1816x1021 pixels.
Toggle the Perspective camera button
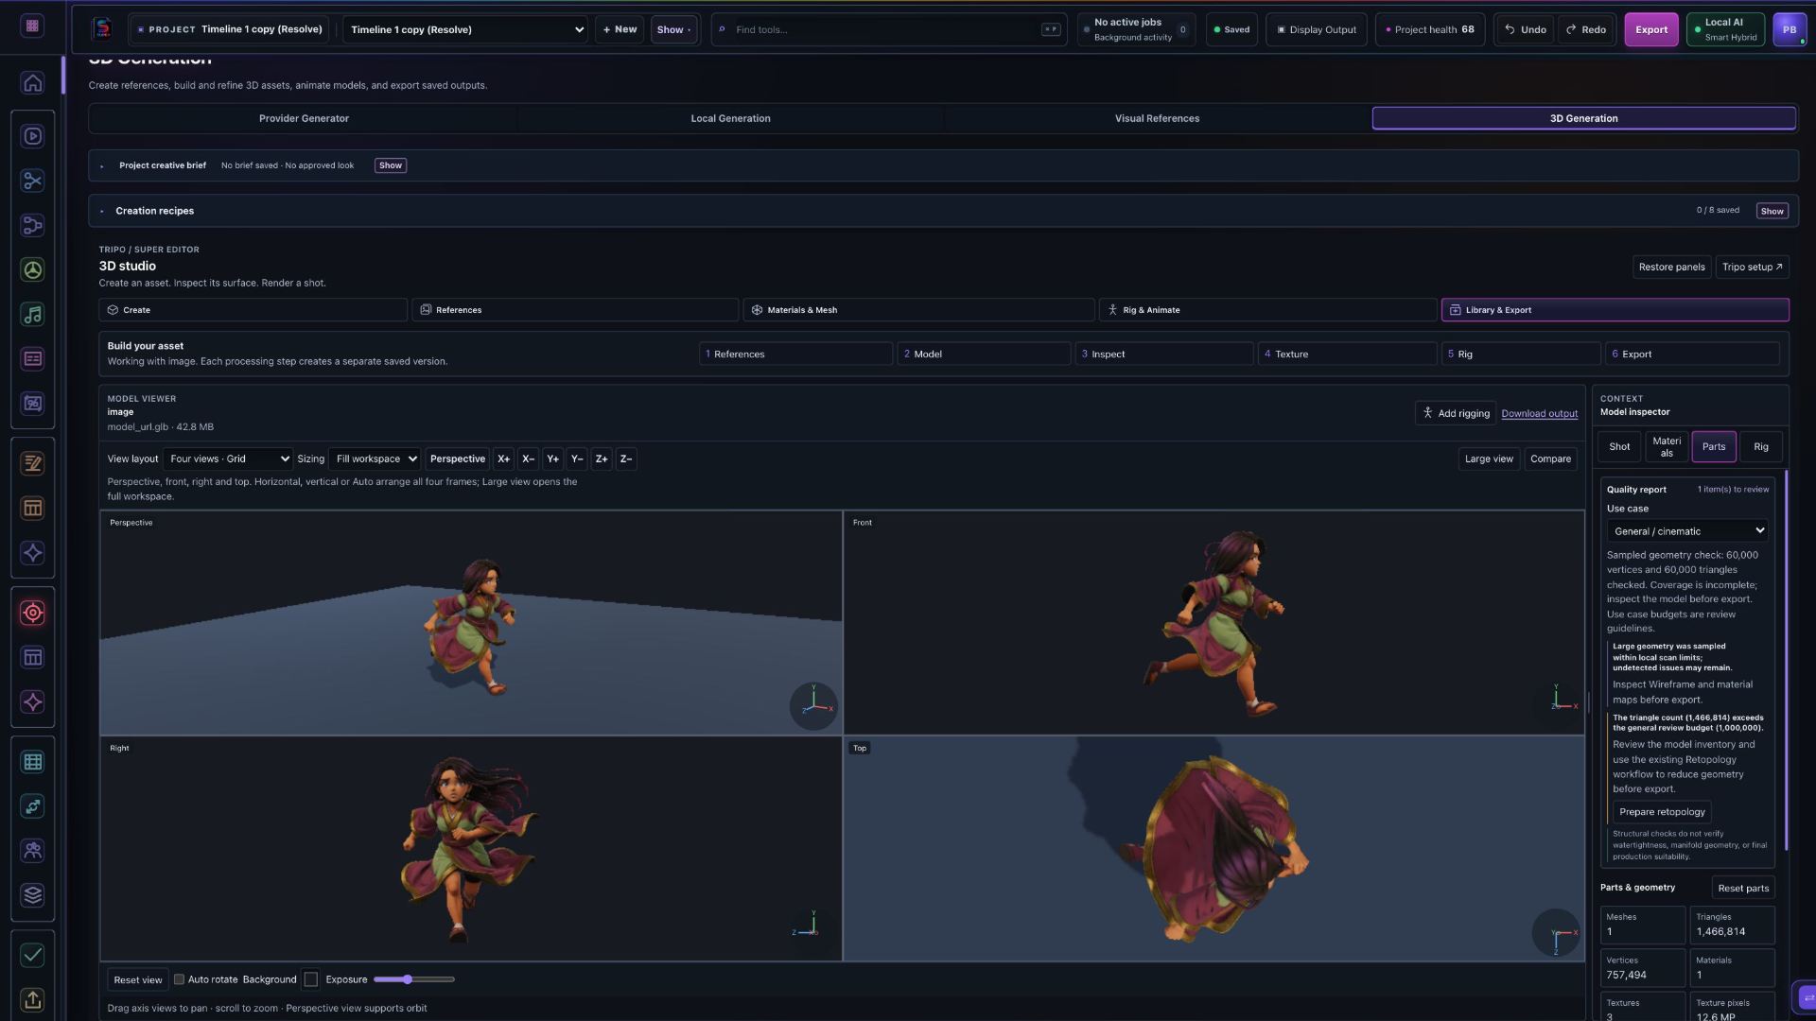458,459
